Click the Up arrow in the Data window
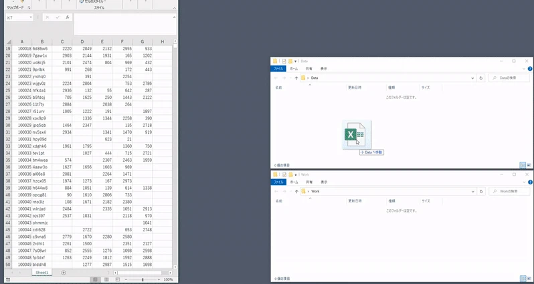The height and width of the screenshot is (284, 534). point(296,78)
